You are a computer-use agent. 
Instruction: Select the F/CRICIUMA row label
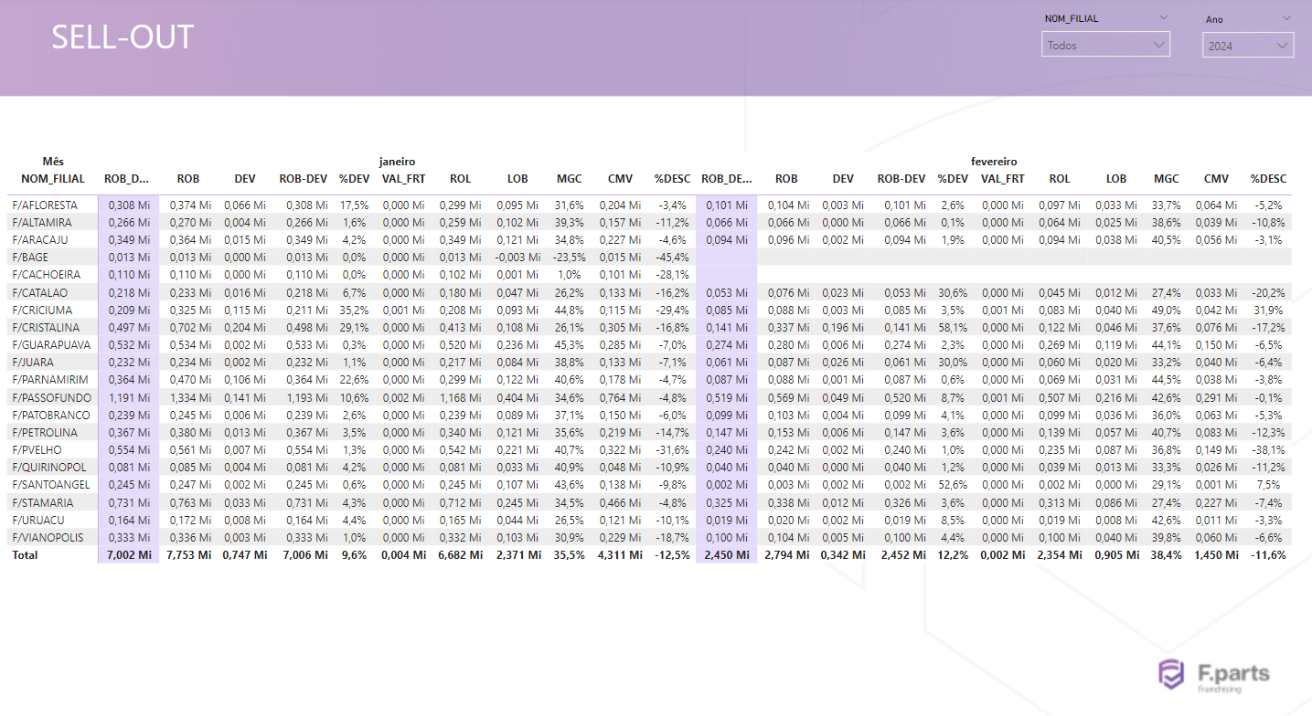point(41,311)
